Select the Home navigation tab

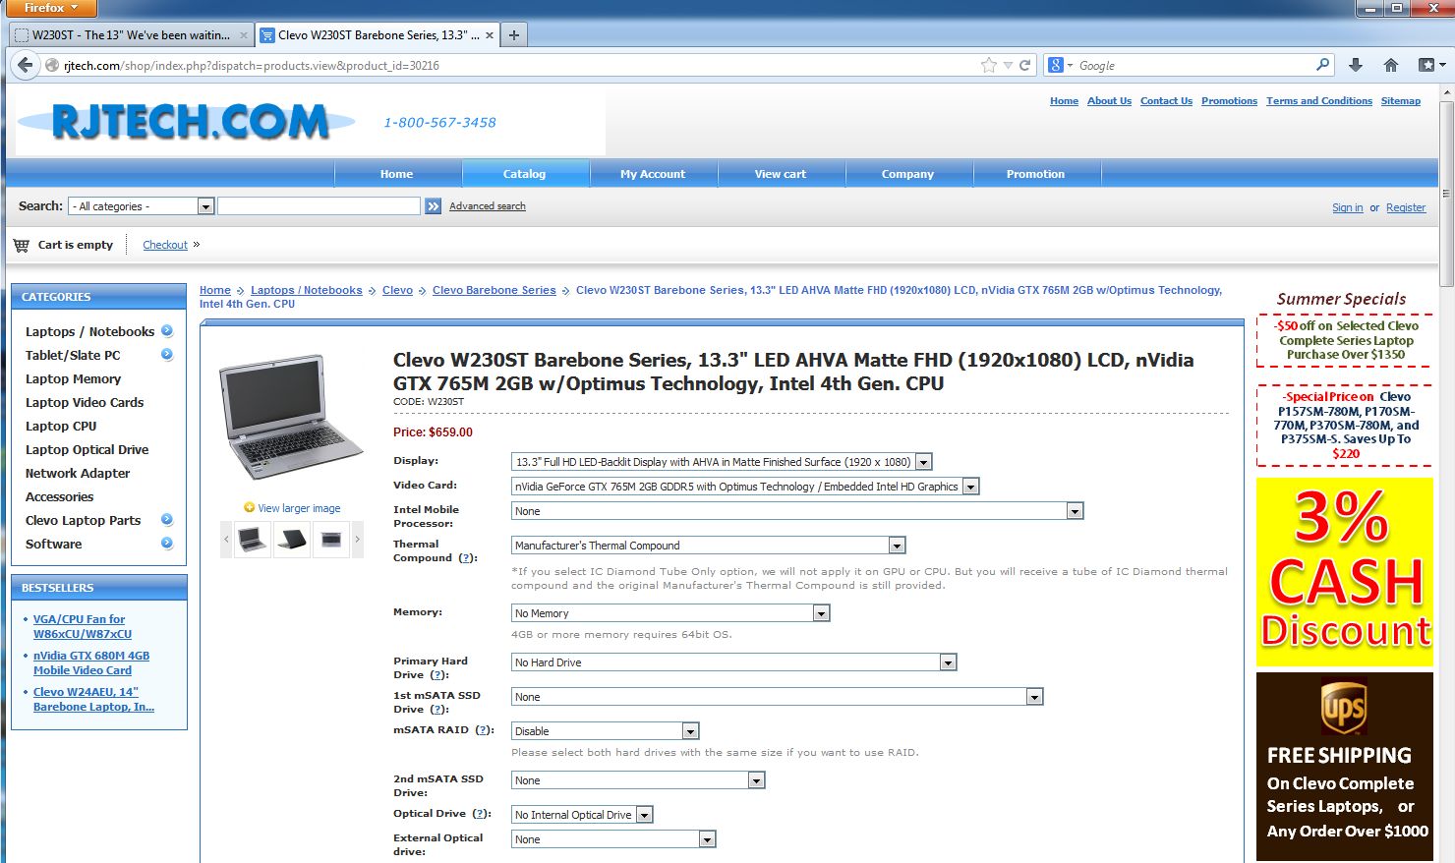[397, 174]
